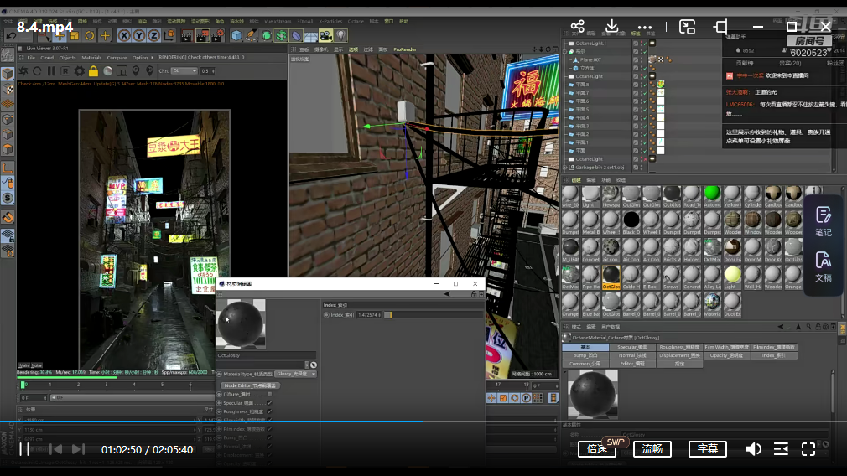Select the Rotate tool in top toolbar
This screenshot has width=847, height=476.
pyautogui.click(x=90, y=36)
